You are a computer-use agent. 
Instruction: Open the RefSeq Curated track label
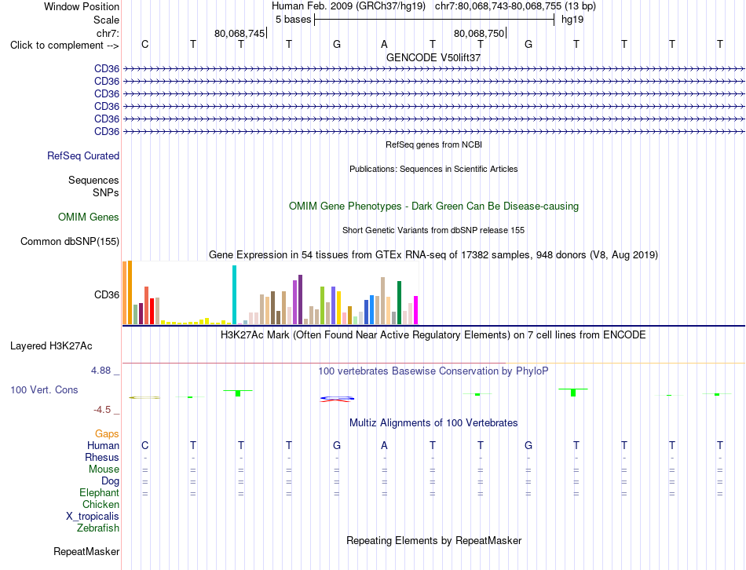point(83,155)
